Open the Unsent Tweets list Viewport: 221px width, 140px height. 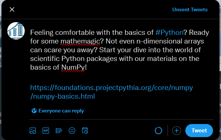[x=190, y=9]
